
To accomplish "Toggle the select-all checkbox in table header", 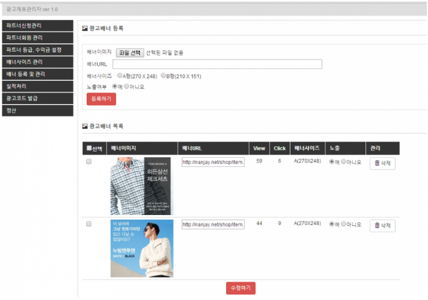I will click(88, 149).
